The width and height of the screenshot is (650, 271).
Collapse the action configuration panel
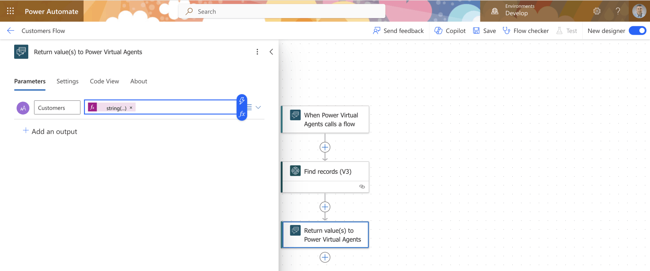click(271, 52)
